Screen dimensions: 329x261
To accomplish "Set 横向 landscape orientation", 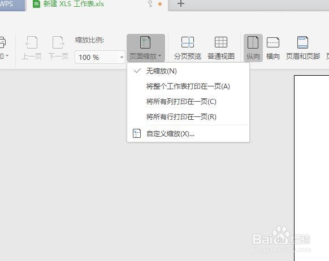I will point(273,48).
